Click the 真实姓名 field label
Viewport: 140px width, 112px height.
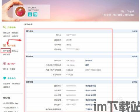[58, 40]
